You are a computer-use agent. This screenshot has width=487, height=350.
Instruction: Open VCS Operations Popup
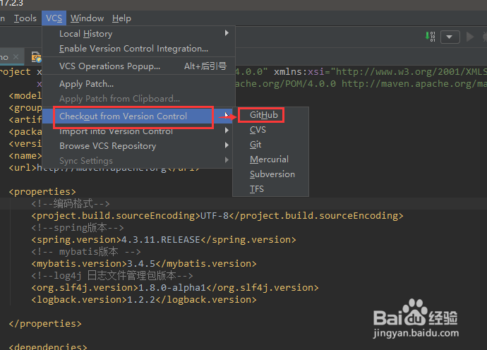click(x=138, y=66)
